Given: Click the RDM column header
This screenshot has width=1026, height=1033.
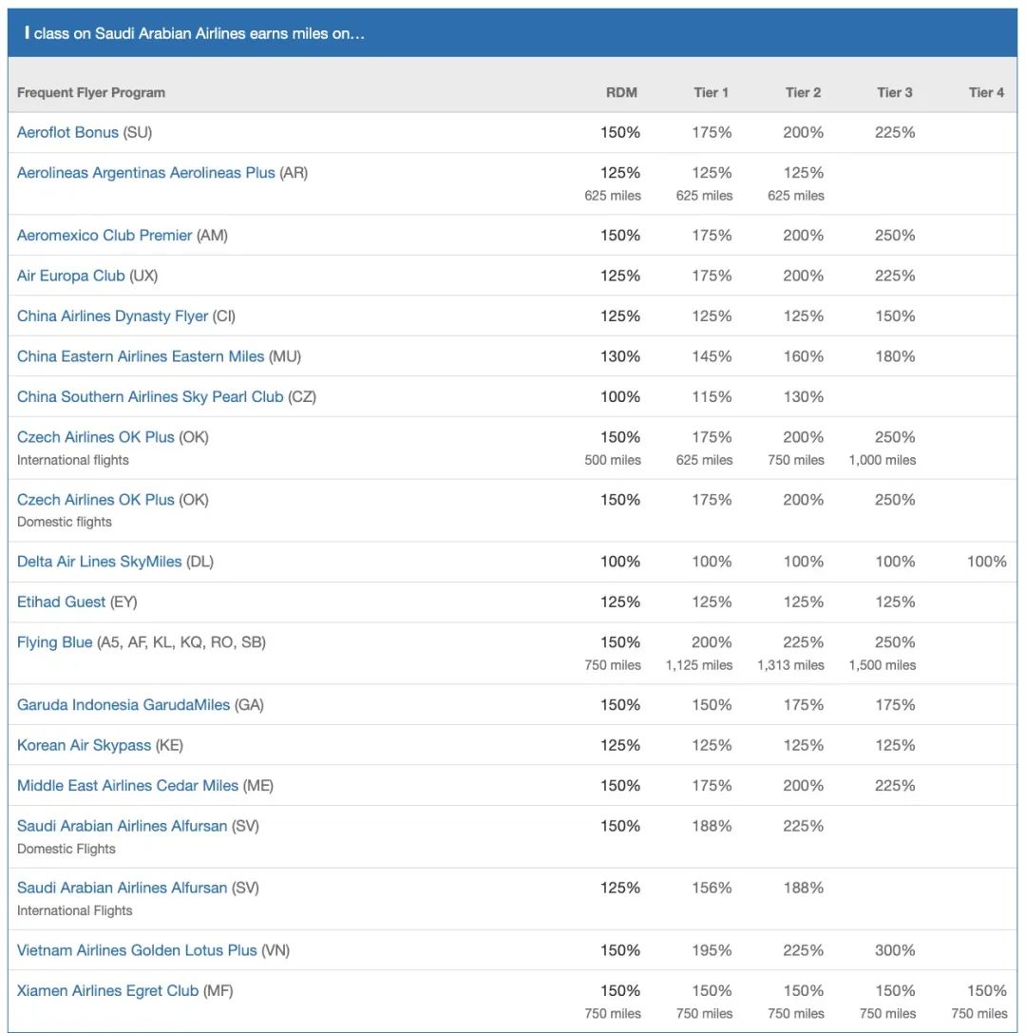Looking at the screenshot, I should point(621,93).
